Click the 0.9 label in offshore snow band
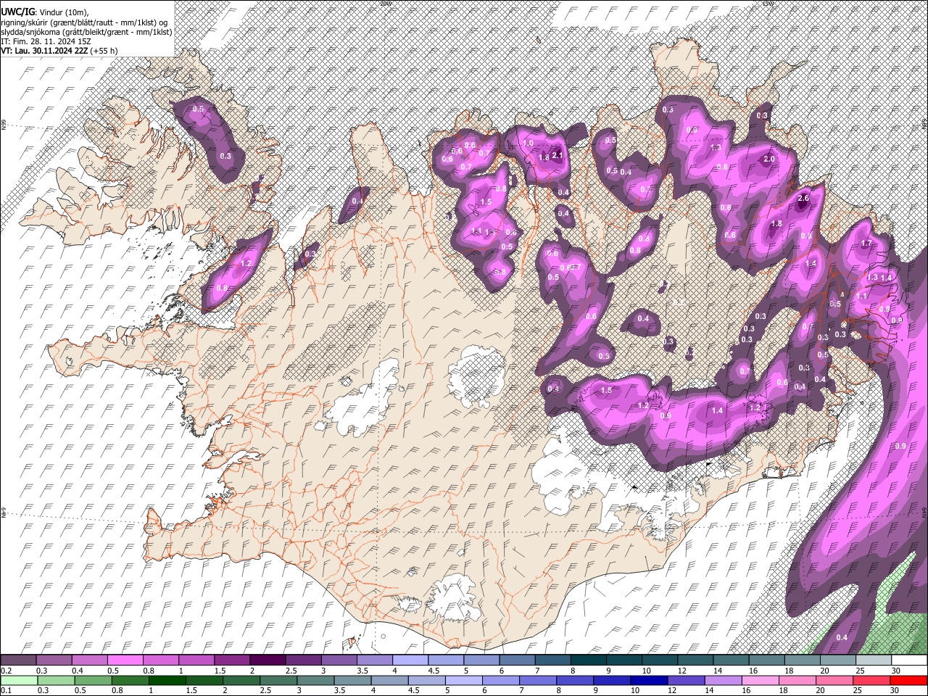The height and width of the screenshot is (696, 928). 901,446
